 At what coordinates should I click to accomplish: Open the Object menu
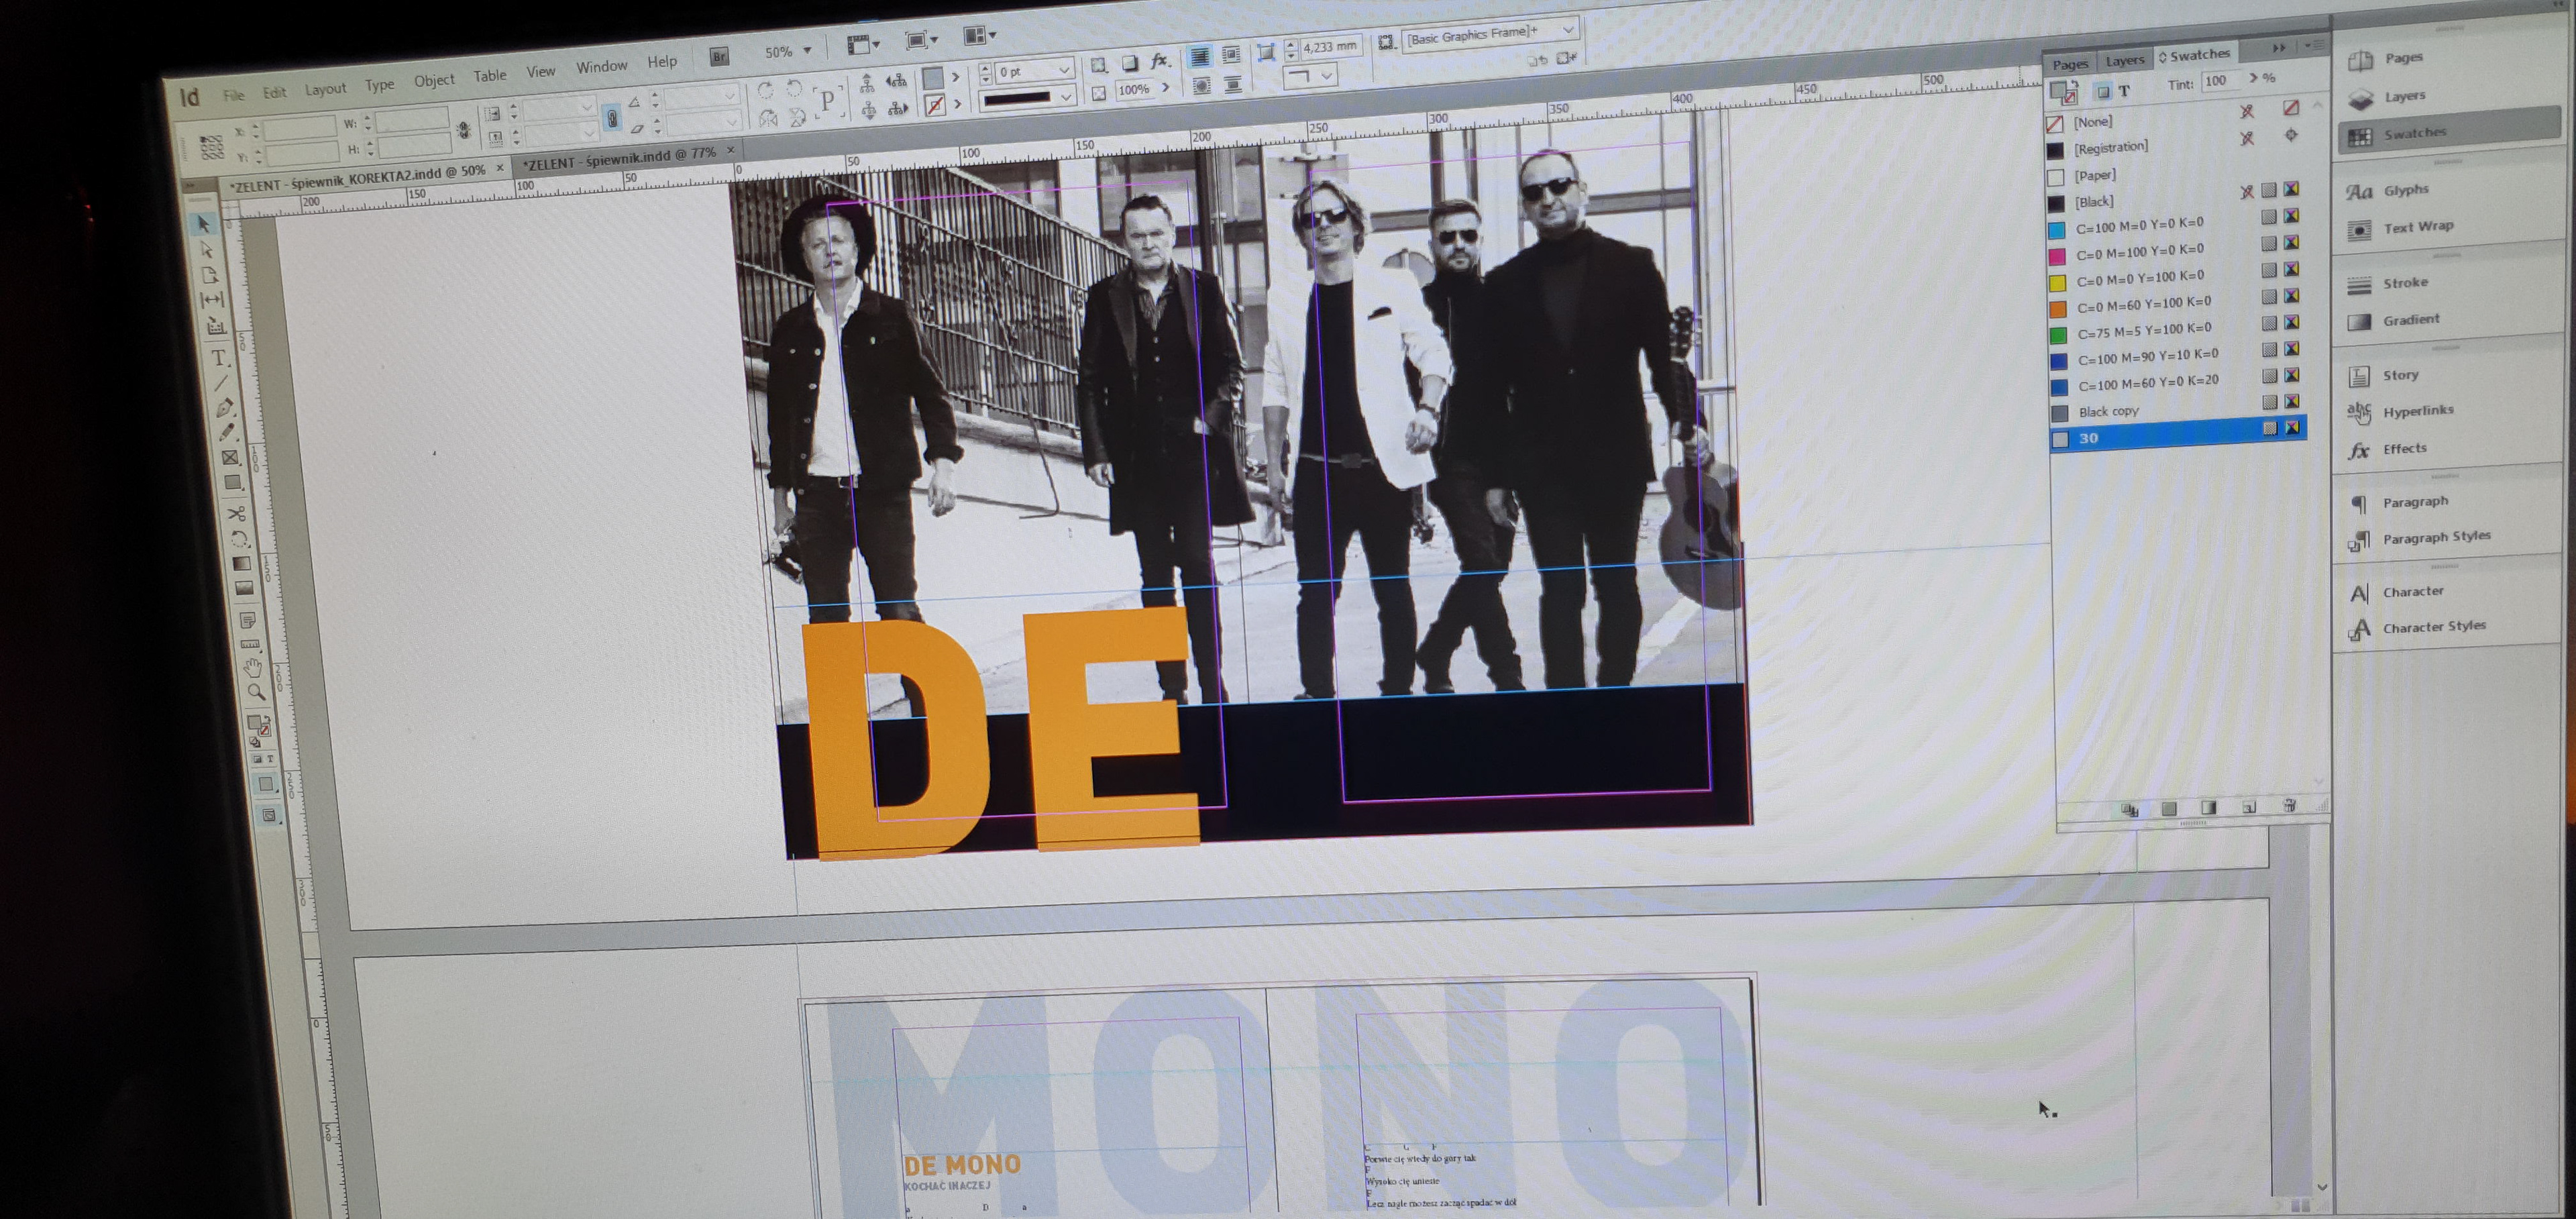[434, 80]
